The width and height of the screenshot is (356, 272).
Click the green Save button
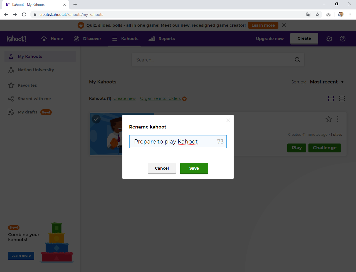194,168
